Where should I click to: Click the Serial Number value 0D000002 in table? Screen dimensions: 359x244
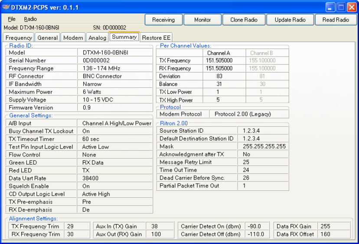click(96, 60)
